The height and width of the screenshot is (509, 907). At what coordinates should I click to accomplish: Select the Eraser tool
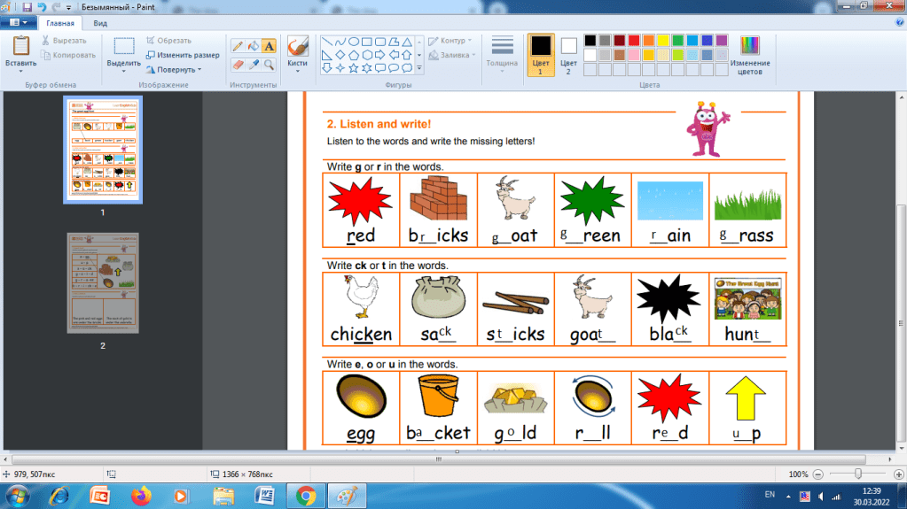coord(238,65)
